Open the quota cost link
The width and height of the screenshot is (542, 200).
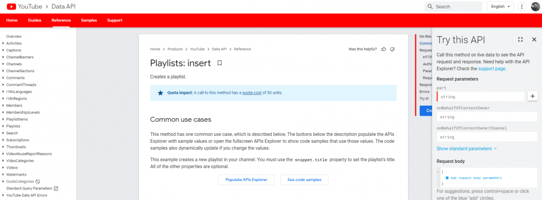tap(252, 93)
